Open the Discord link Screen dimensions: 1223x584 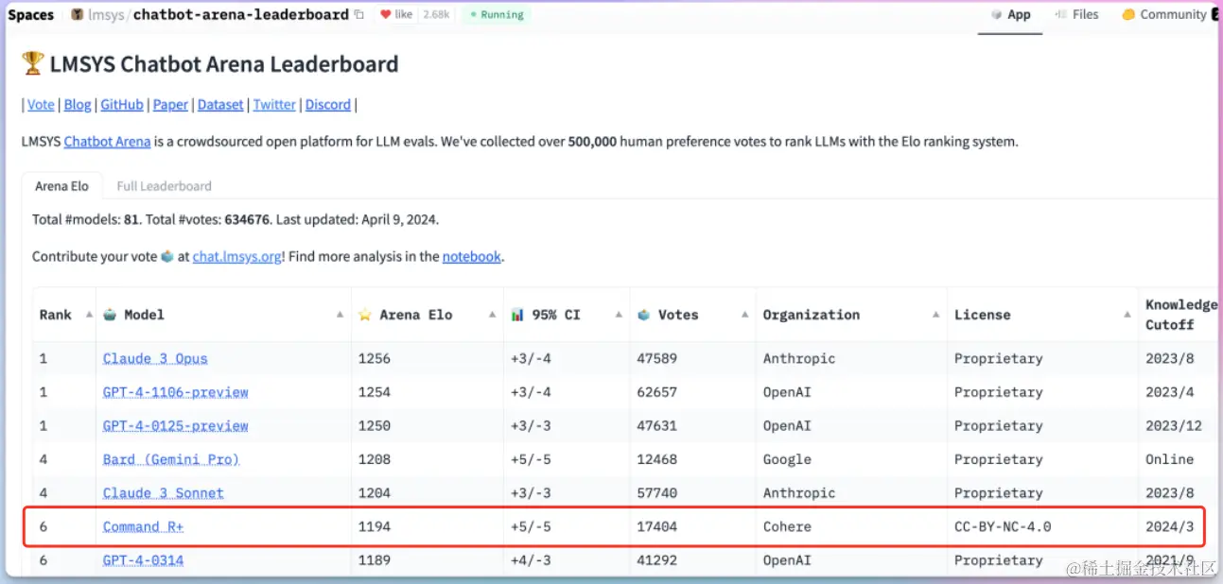click(x=328, y=105)
